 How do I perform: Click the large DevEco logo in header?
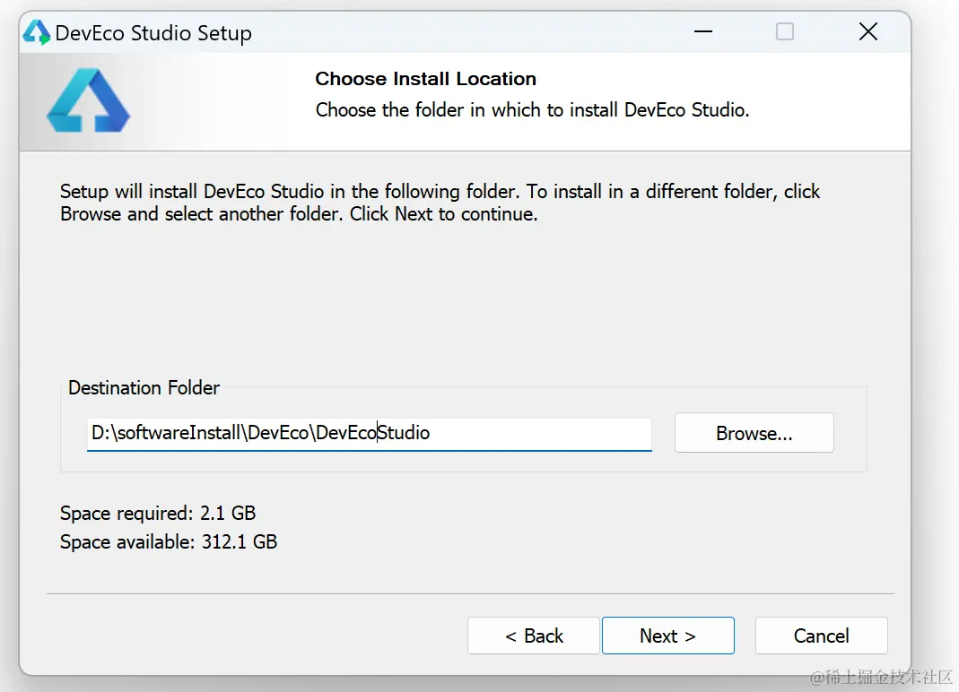pyautogui.click(x=88, y=100)
